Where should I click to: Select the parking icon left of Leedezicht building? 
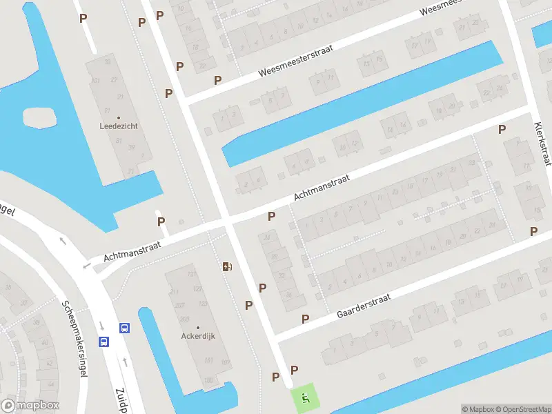pyautogui.click(x=83, y=19)
